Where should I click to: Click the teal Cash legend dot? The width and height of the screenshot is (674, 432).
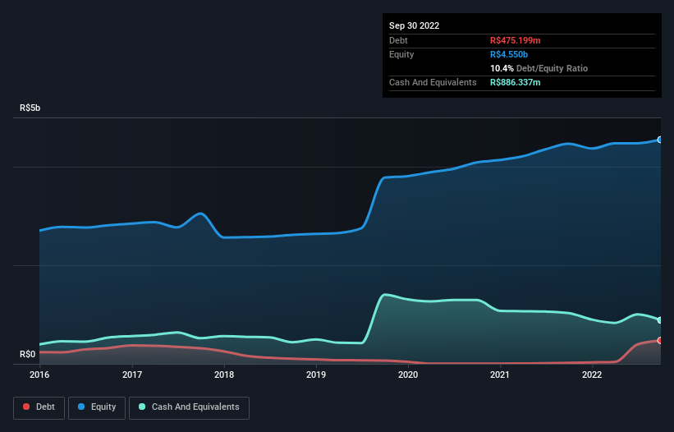tap(142, 407)
